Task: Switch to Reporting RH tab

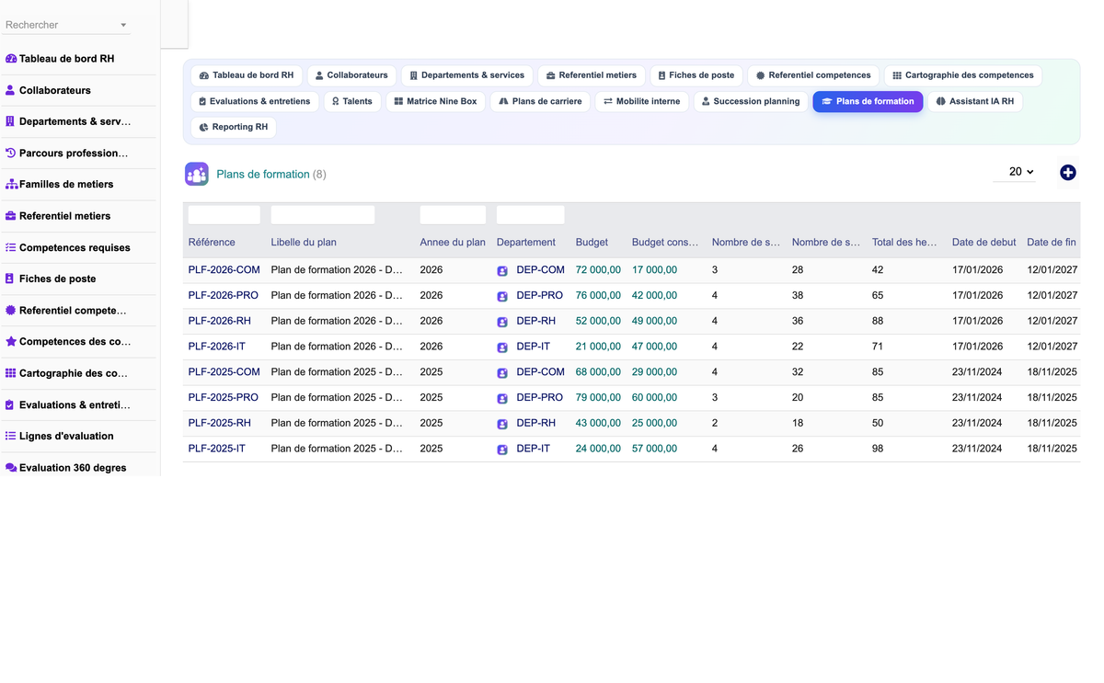Action: tap(234, 127)
